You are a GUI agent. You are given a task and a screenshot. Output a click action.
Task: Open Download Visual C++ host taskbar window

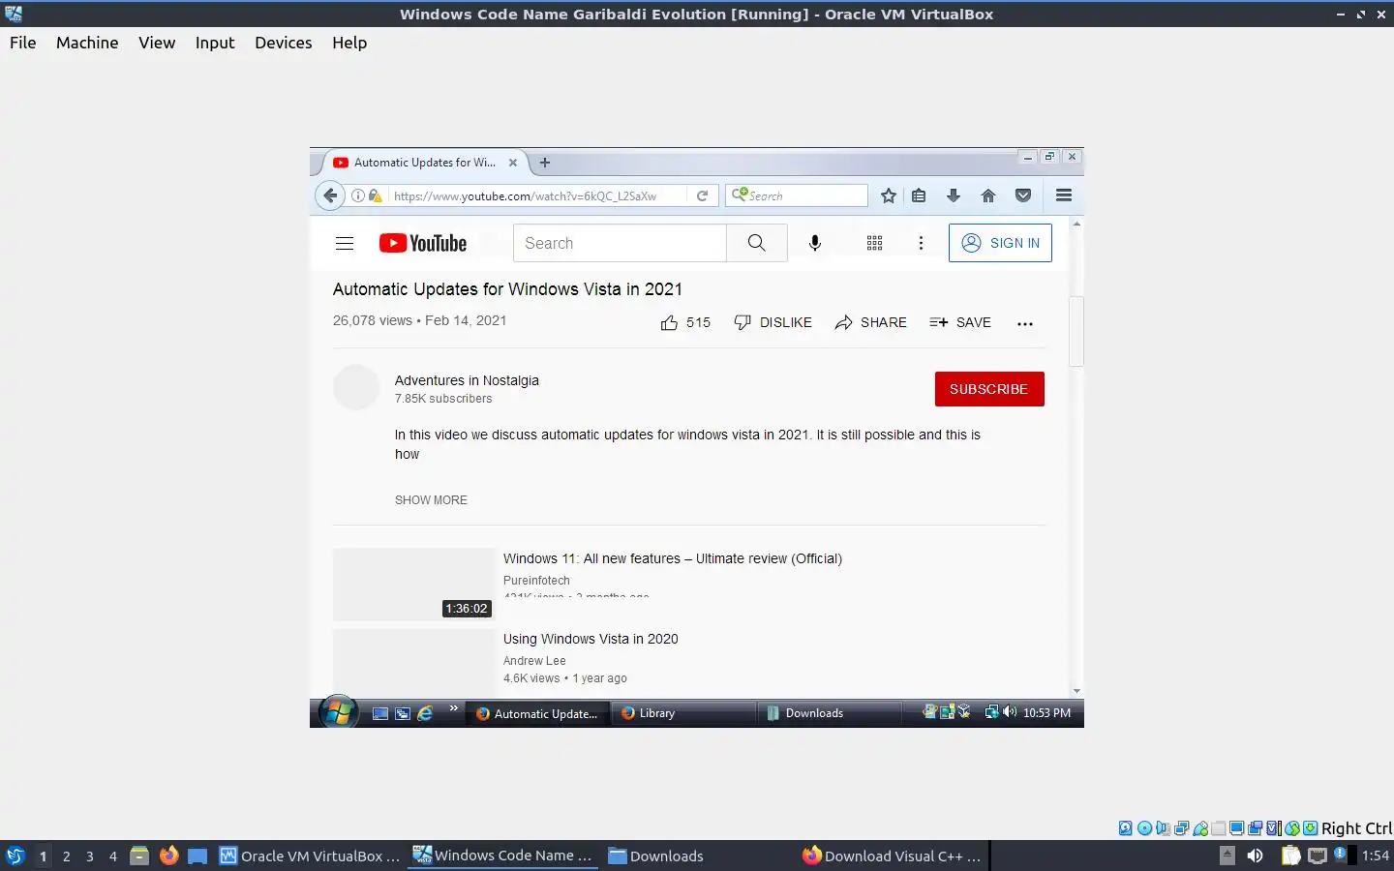893,856
